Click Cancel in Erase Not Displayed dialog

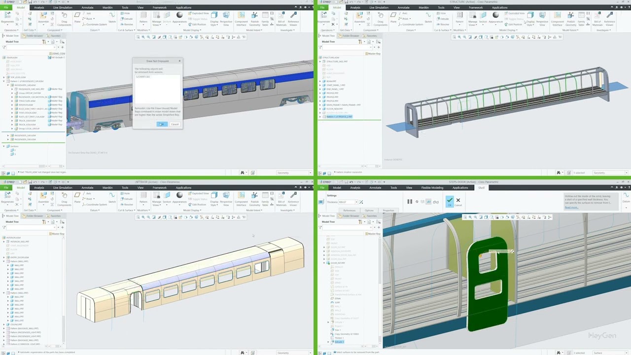point(175,124)
